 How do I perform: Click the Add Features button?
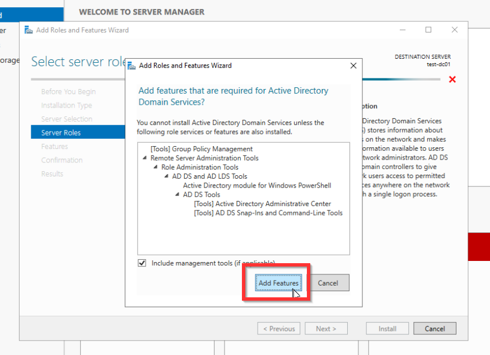click(x=278, y=283)
